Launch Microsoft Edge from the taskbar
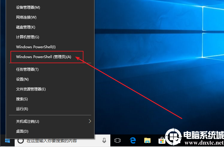This screenshot has height=147, width=224. pos(133,140)
